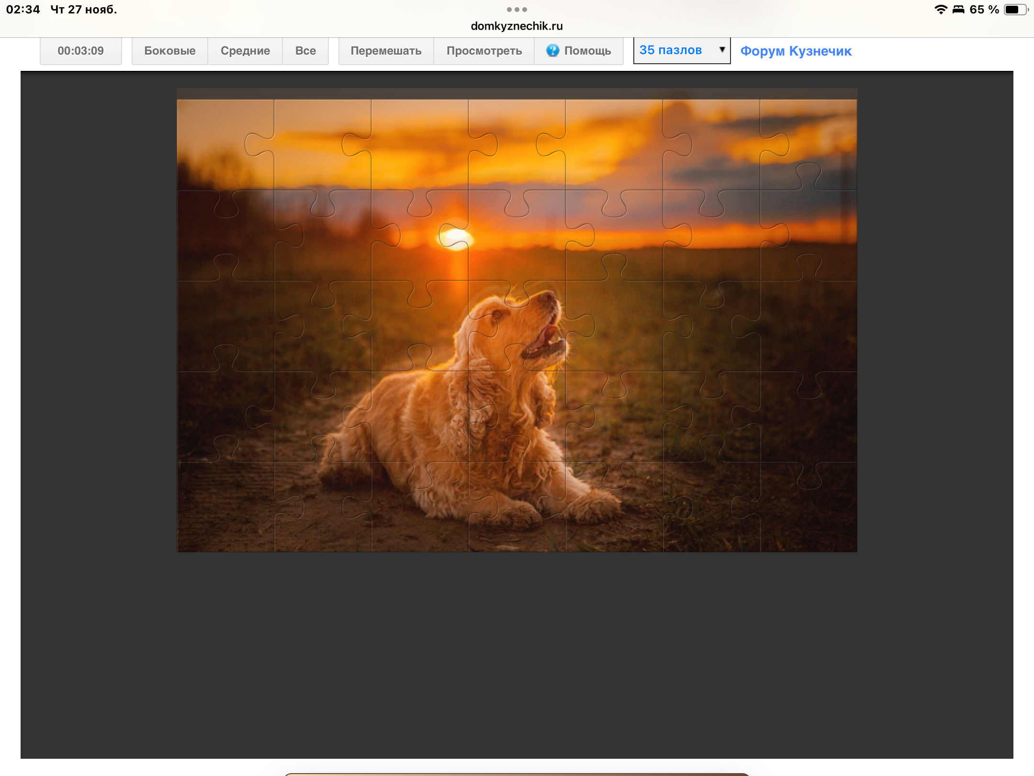This screenshot has height=776, width=1034.
Task: Tap the domkyznechik.ru address bar
Action: click(517, 26)
